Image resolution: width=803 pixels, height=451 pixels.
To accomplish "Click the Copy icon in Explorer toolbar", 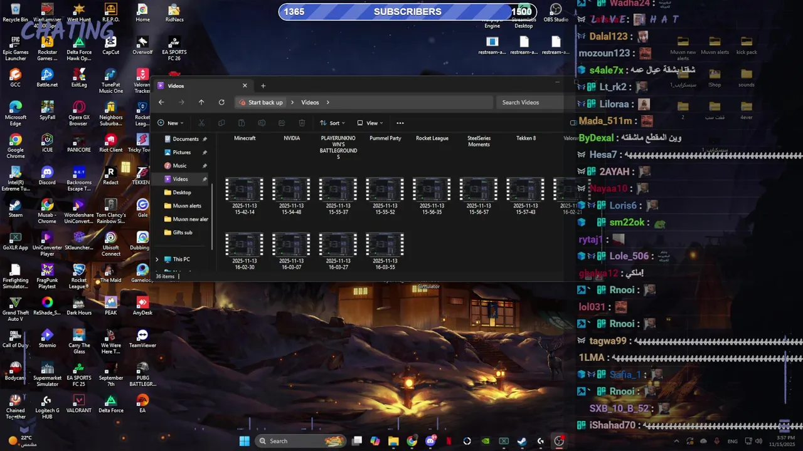I will (221, 123).
